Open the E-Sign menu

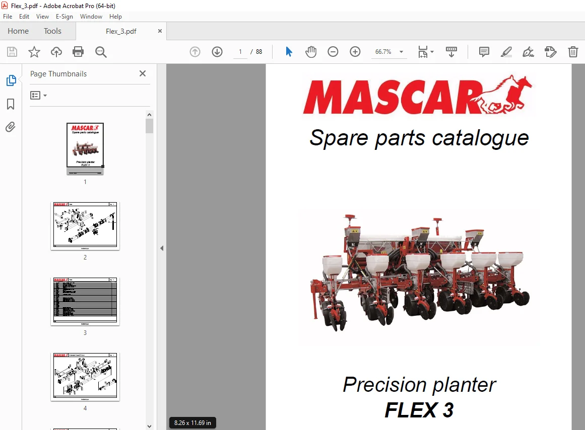click(64, 17)
